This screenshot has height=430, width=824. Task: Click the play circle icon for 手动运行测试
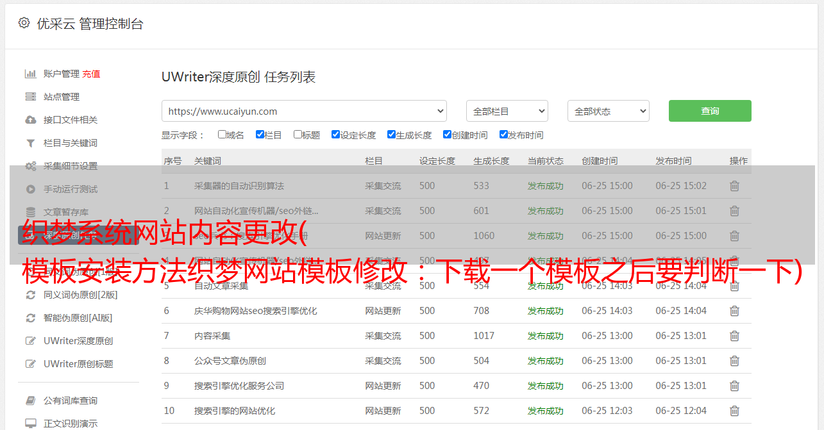[x=30, y=189]
